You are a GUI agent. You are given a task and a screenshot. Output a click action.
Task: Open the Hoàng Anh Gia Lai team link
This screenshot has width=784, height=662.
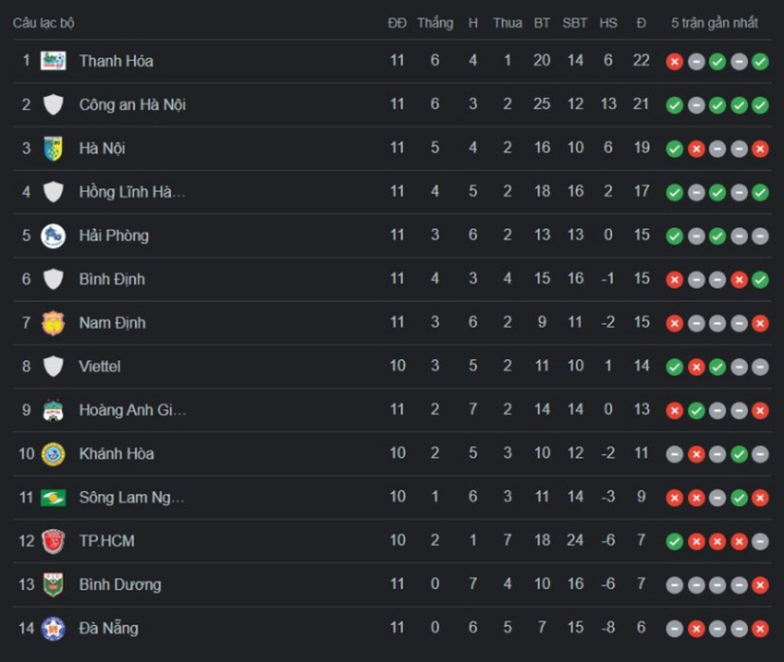point(132,410)
